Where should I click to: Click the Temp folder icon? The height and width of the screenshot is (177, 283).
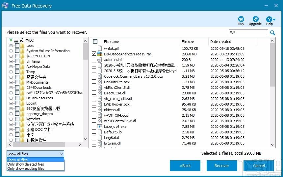coord(22,72)
